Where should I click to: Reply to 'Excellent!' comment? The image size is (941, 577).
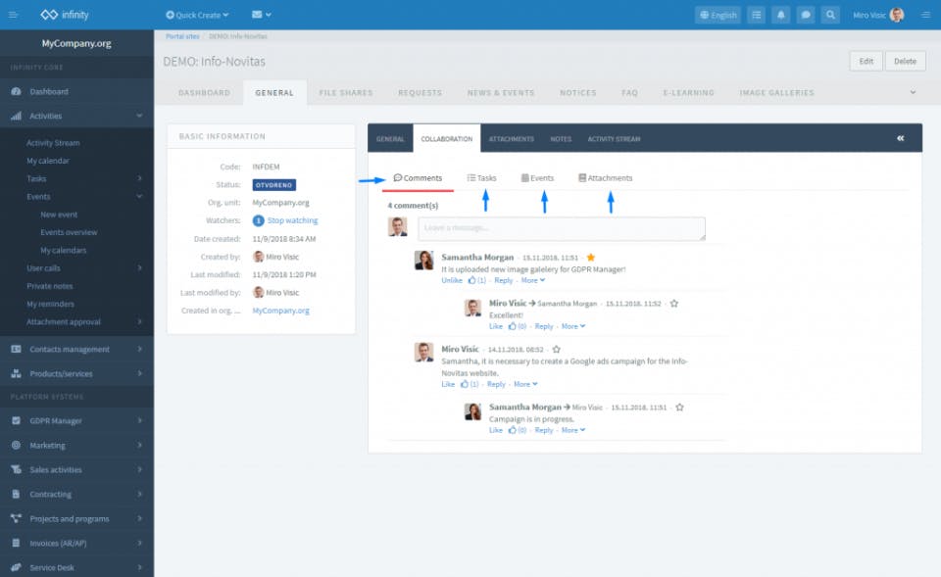tap(544, 327)
